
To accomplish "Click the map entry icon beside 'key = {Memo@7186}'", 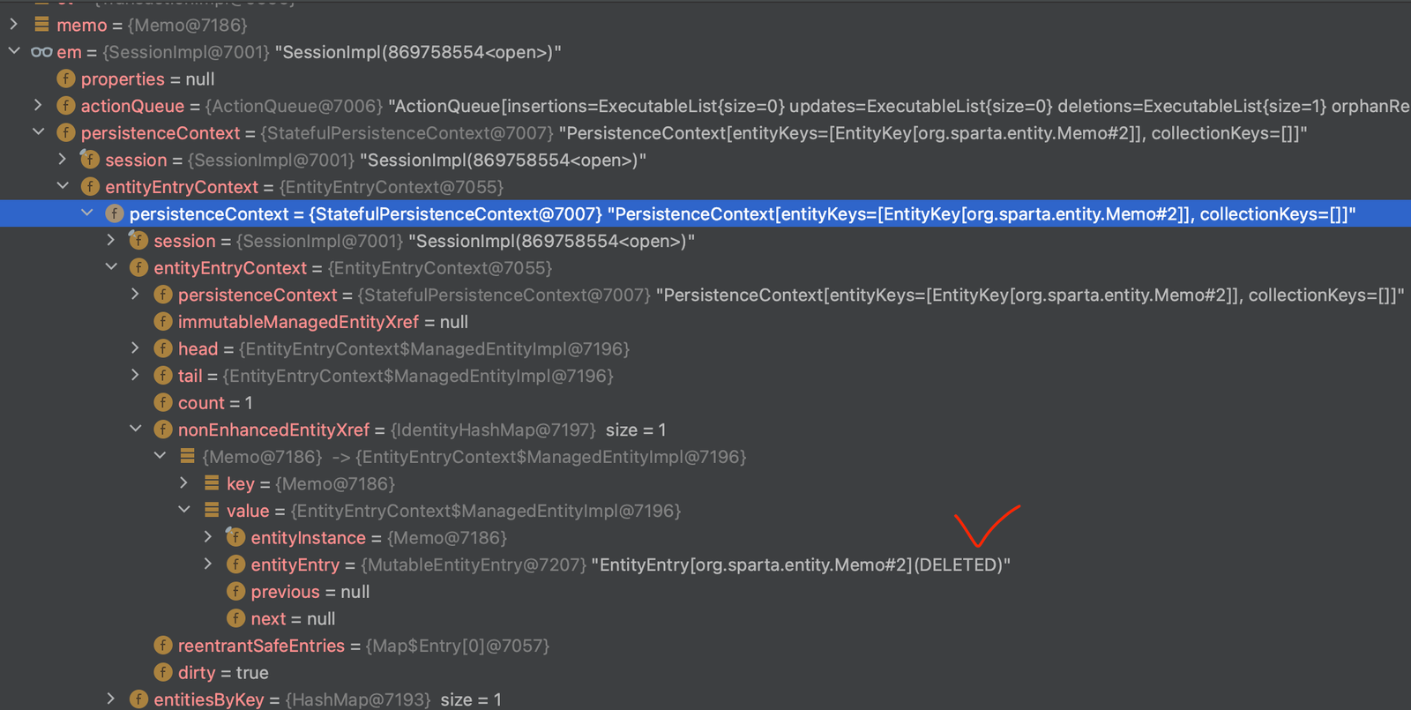I will pos(212,483).
